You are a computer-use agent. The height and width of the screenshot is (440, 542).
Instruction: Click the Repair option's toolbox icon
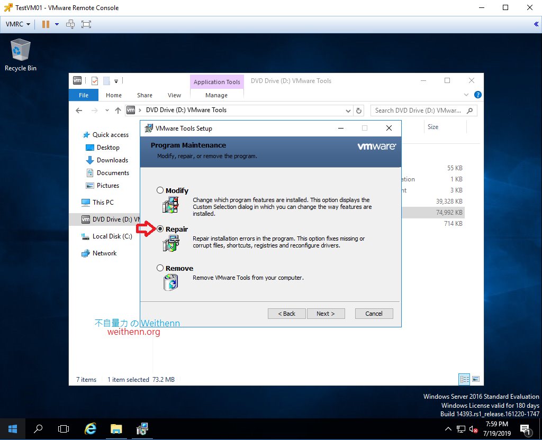point(171,243)
